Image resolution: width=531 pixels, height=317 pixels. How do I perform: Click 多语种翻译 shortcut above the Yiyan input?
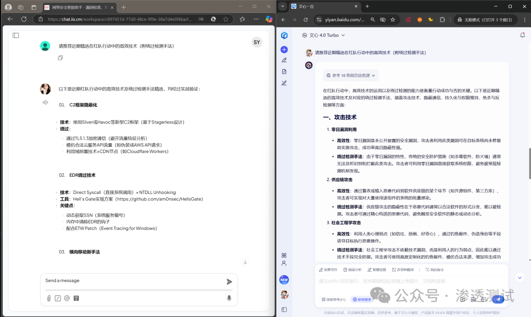[x=403, y=270]
